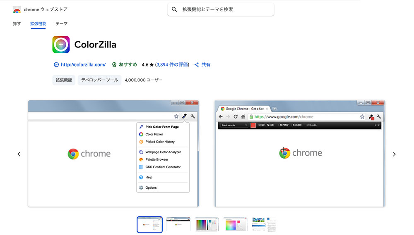Image resolution: width=414 pixels, height=235 pixels.
Task: Open the http://colorzilla.com/ link
Action: click(83, 64)
